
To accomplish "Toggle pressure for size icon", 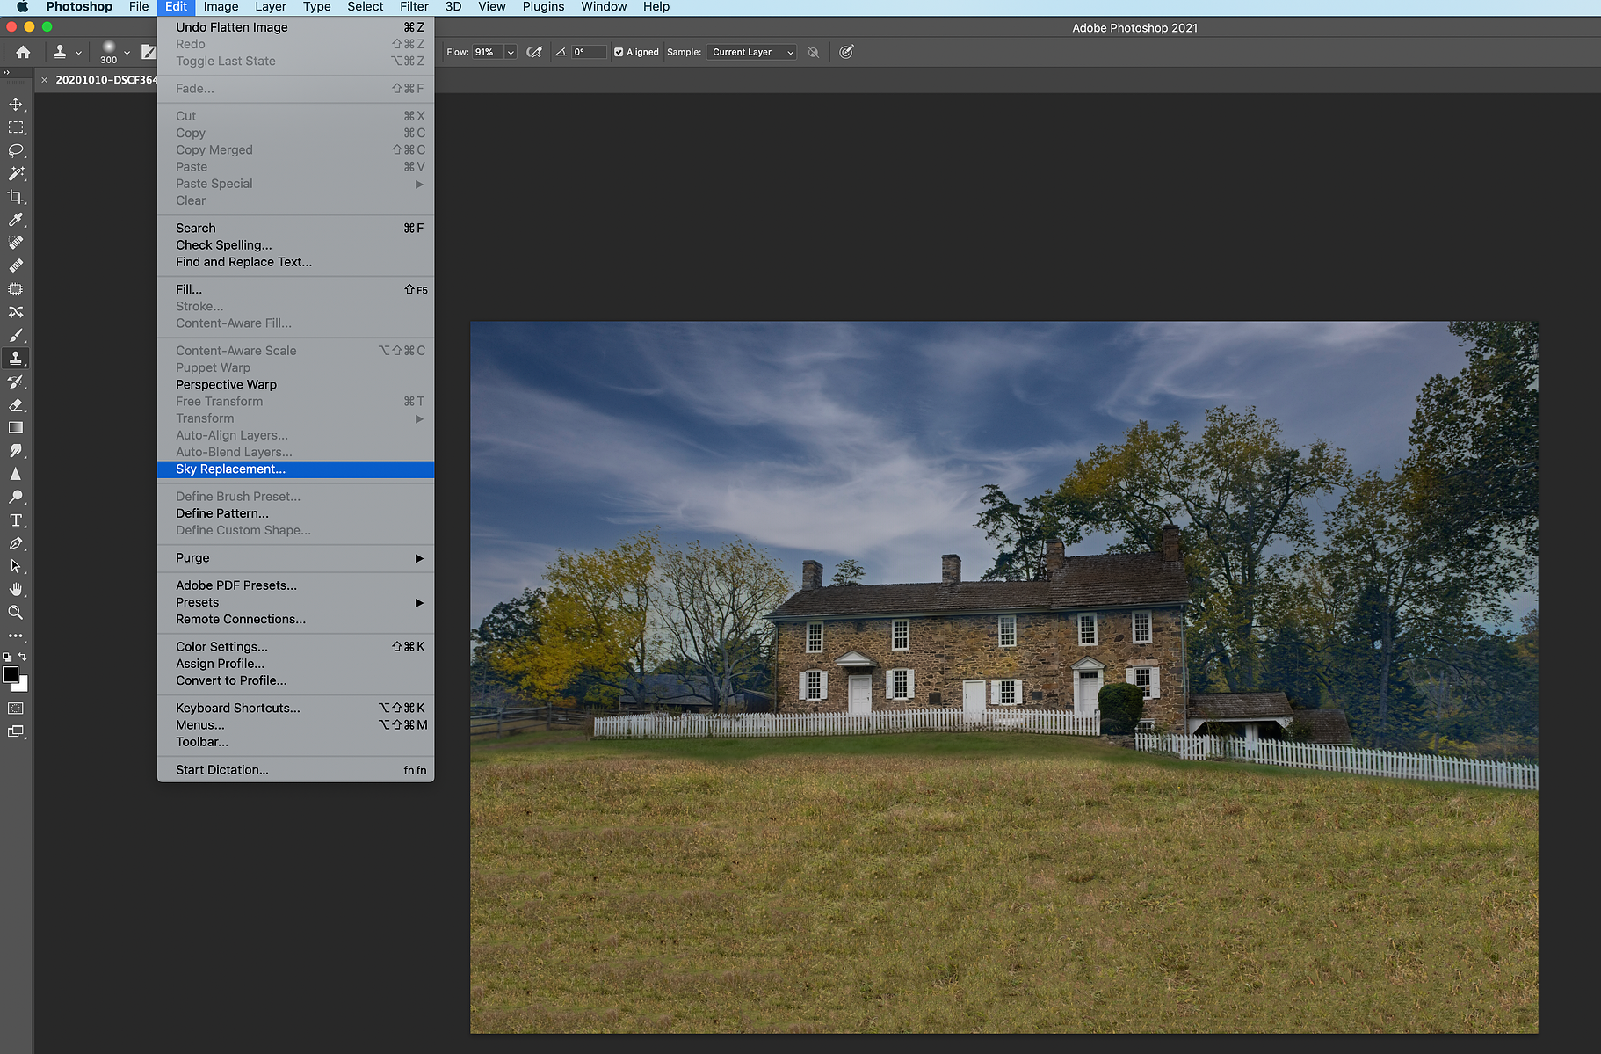I will (x=846, y=52).
